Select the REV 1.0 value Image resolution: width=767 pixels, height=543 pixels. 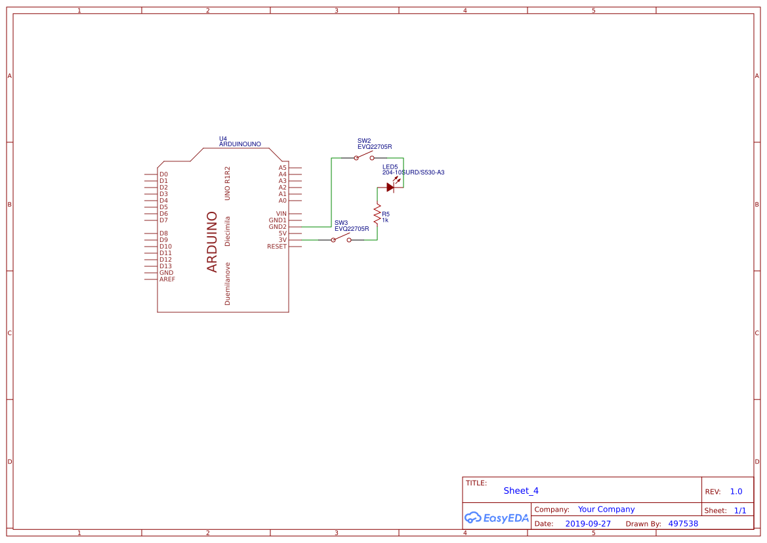tap(736, 491)
